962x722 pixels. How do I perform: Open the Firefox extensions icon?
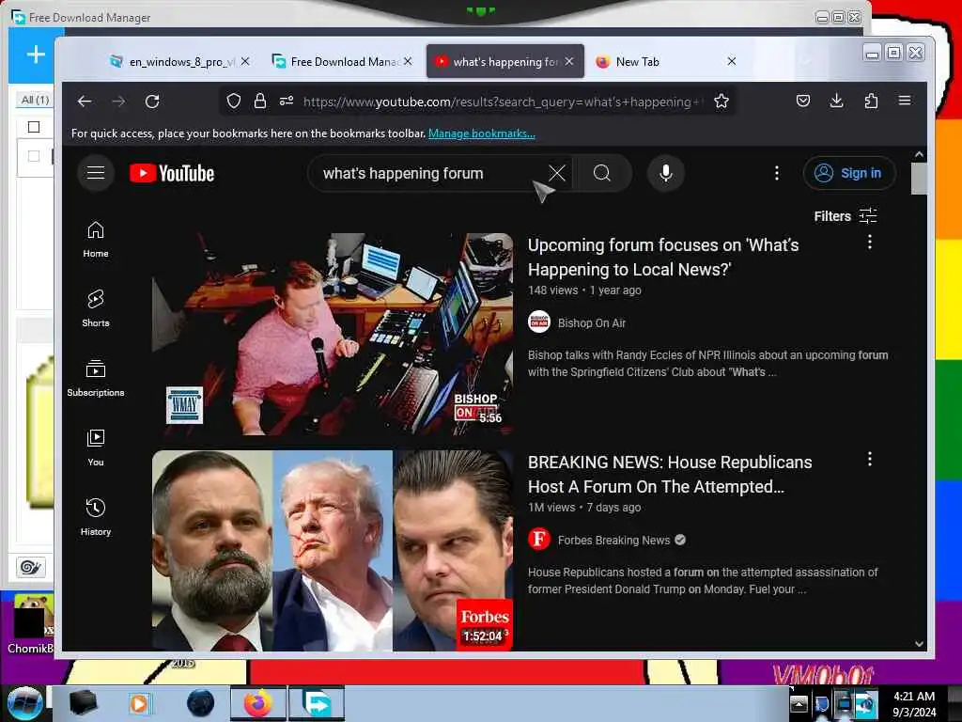(x=871, y=101)
